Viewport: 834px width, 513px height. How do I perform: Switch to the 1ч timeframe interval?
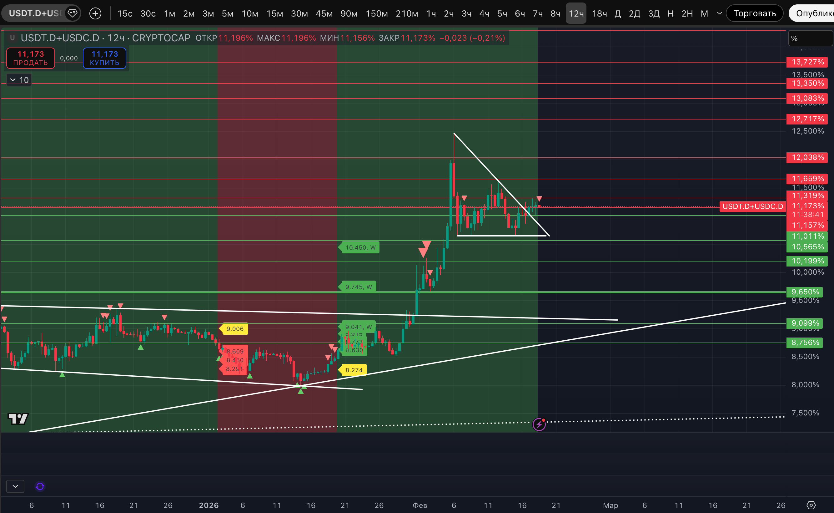431,13
